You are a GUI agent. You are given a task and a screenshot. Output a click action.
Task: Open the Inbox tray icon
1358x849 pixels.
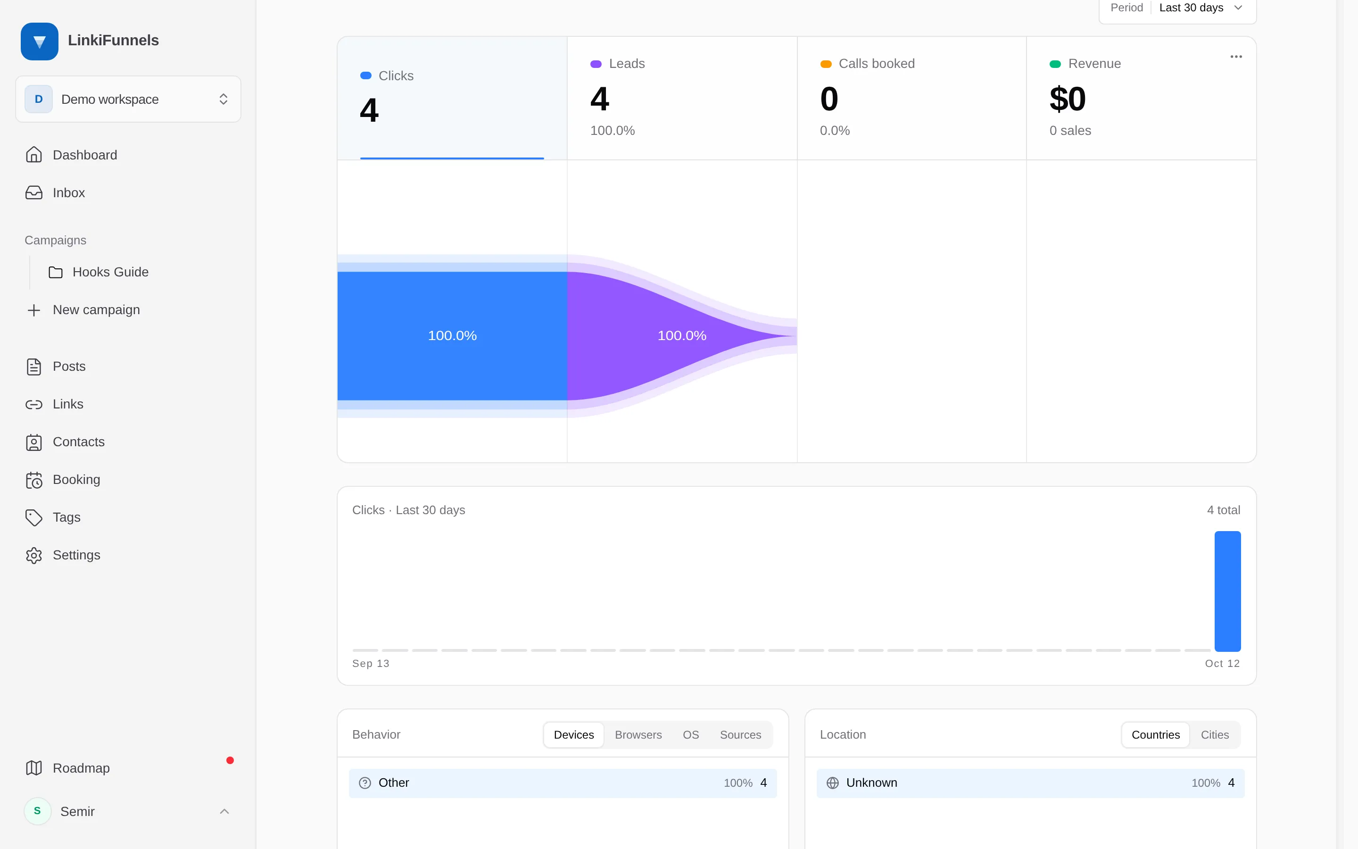tap(33, 192)
